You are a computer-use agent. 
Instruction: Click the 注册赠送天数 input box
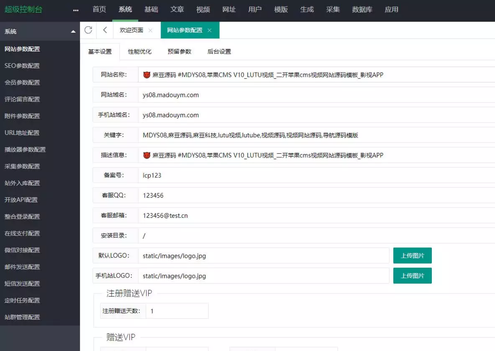pyautogui.click(x=177, y=311)
